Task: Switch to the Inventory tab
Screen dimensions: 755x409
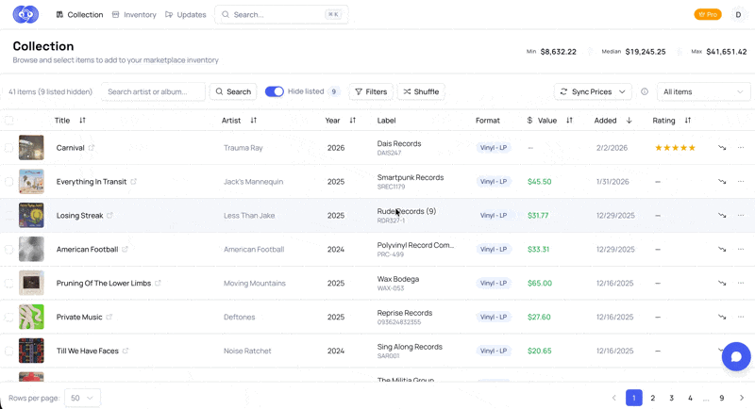Action: click(134, 15)
